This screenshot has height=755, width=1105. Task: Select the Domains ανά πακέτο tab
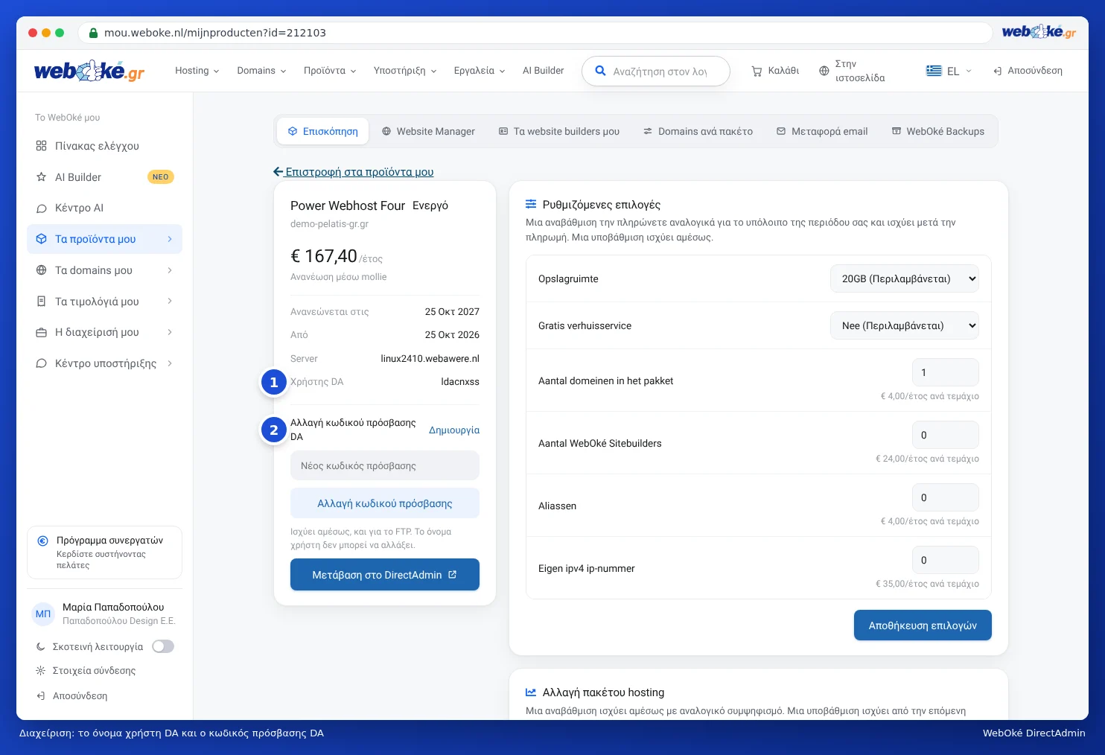tap(698, 132)
